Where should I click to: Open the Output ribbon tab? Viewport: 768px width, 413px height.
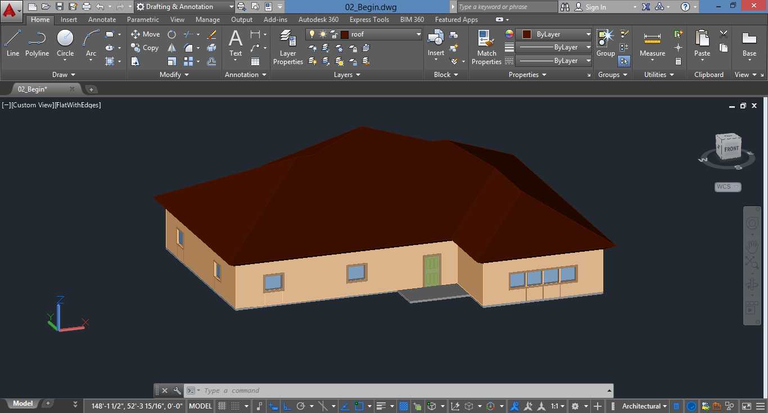[242, 20]
